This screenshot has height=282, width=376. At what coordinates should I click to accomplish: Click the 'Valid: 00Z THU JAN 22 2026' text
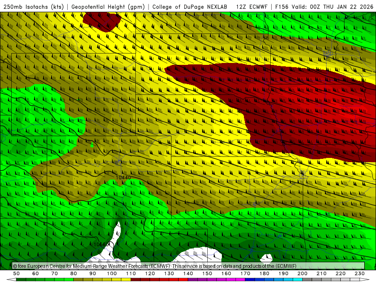[332, 7]
